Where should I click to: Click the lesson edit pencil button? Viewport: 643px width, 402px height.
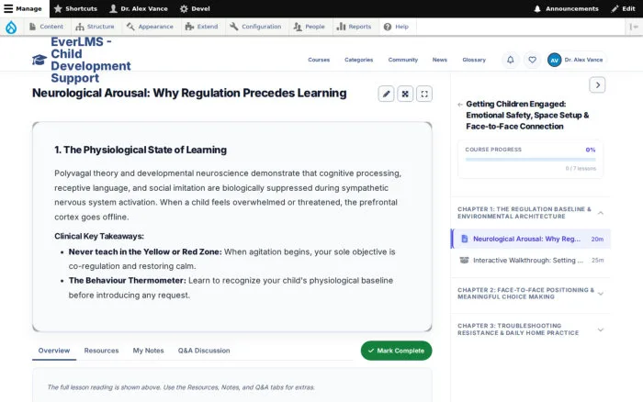tap(386, 94)
